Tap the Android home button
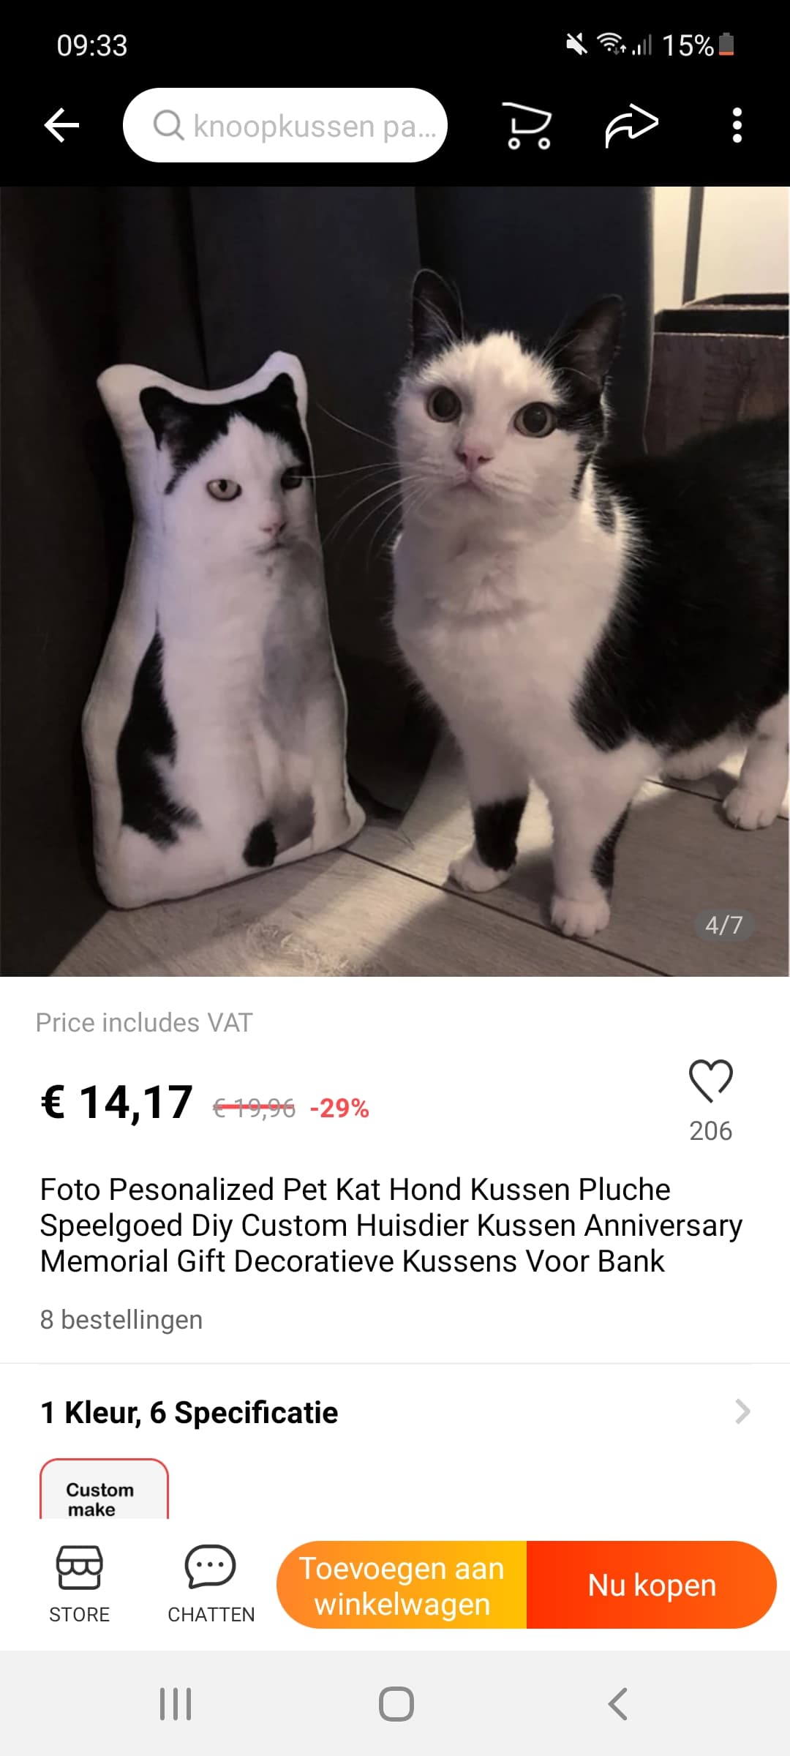This screenshot has width=790, height=1756. 396,1704
